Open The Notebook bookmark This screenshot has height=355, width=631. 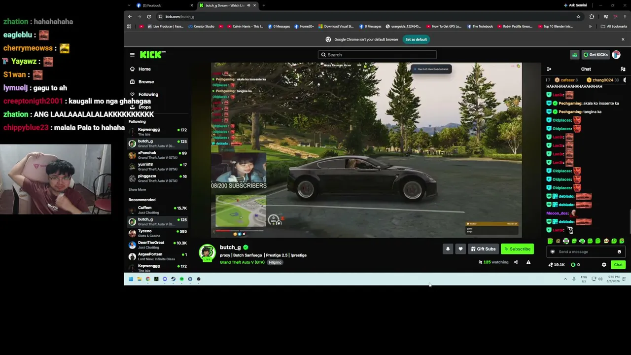[x=480, y=26]
